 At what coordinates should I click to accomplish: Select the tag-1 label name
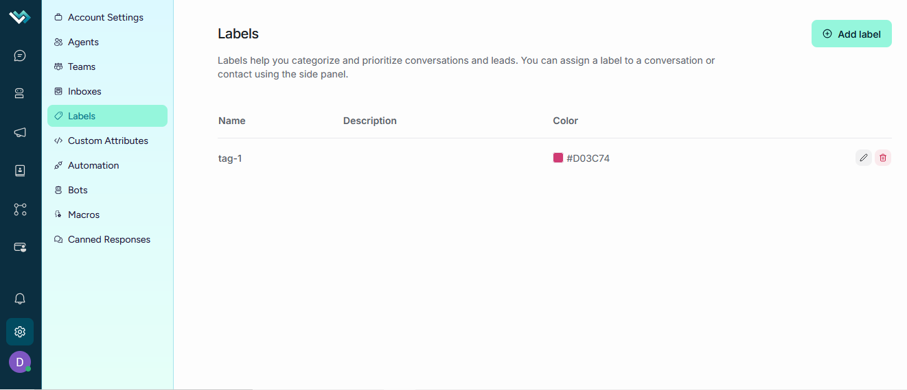[x=230, y=158]
